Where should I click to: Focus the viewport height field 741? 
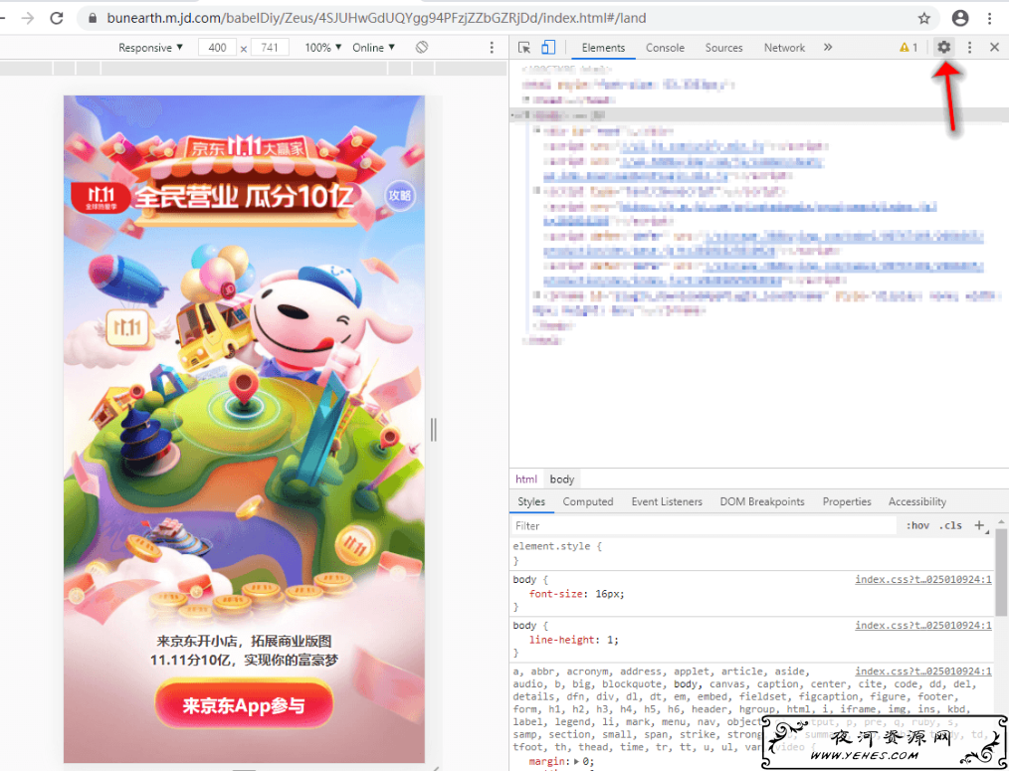click(x=270, y=48)
